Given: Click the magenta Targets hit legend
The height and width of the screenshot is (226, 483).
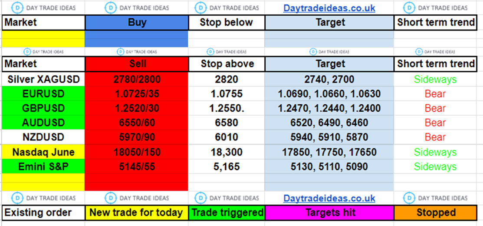Looking at the screenshot, I should click(x=330, y=213).
